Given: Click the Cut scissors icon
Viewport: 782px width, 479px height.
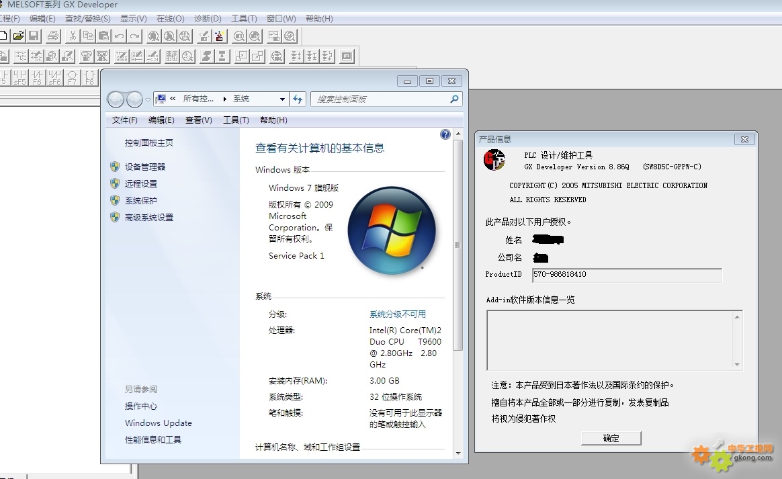Looking at the screenshot, I should point(73,36).
